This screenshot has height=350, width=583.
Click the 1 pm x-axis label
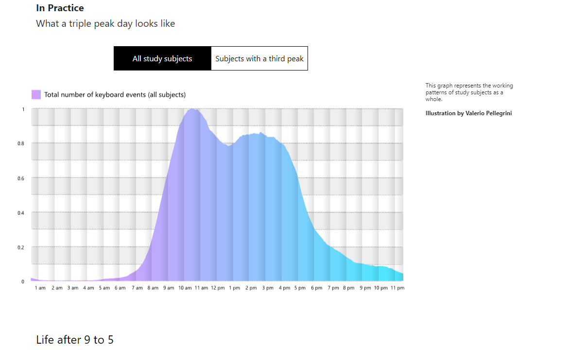coord(234,288)
